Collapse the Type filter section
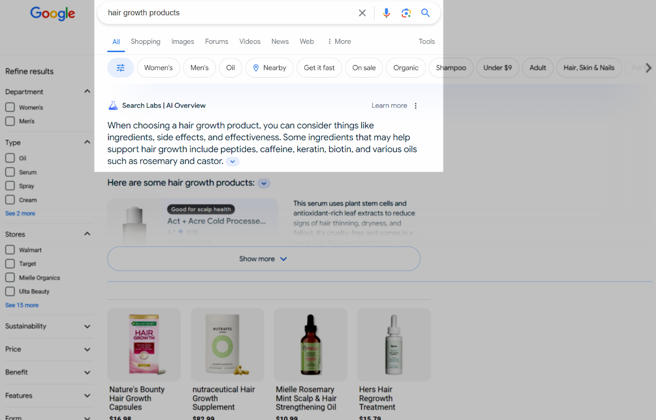Viewport: 656px width, 420px height. [87, 142]
